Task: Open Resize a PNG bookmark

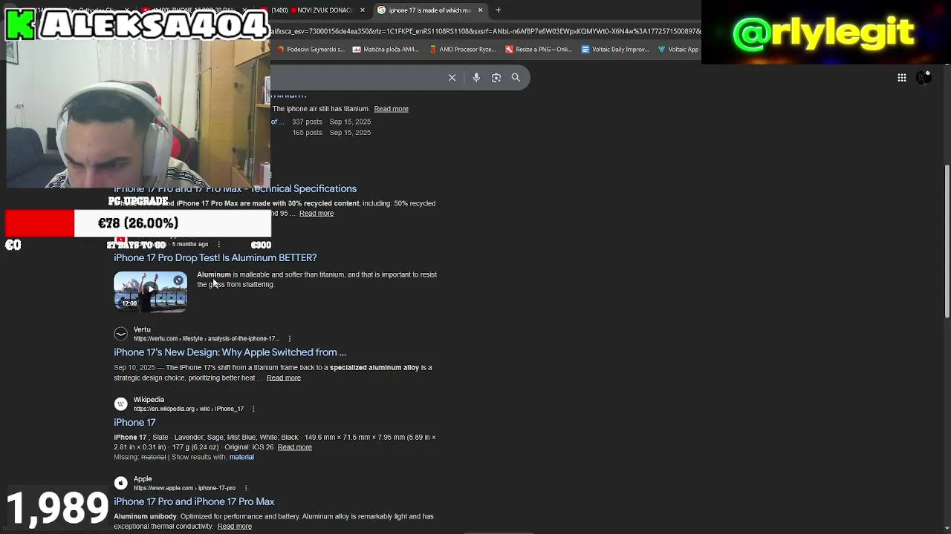Action: 539,50
